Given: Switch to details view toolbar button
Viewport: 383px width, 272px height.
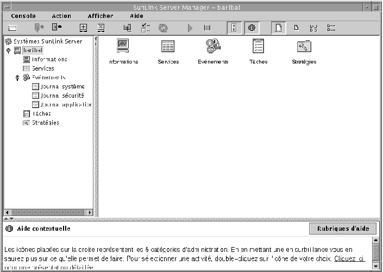Looking at the screenshot, I should (331, 28).
